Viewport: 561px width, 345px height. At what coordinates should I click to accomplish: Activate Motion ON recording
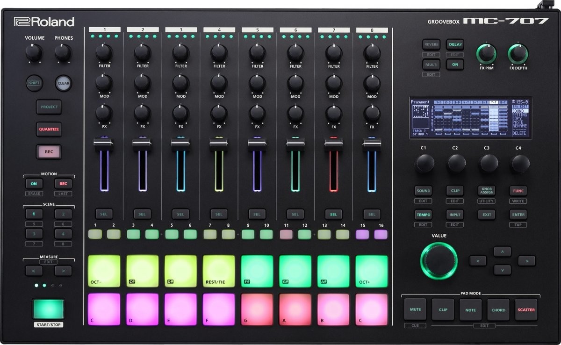pos(34,183)
